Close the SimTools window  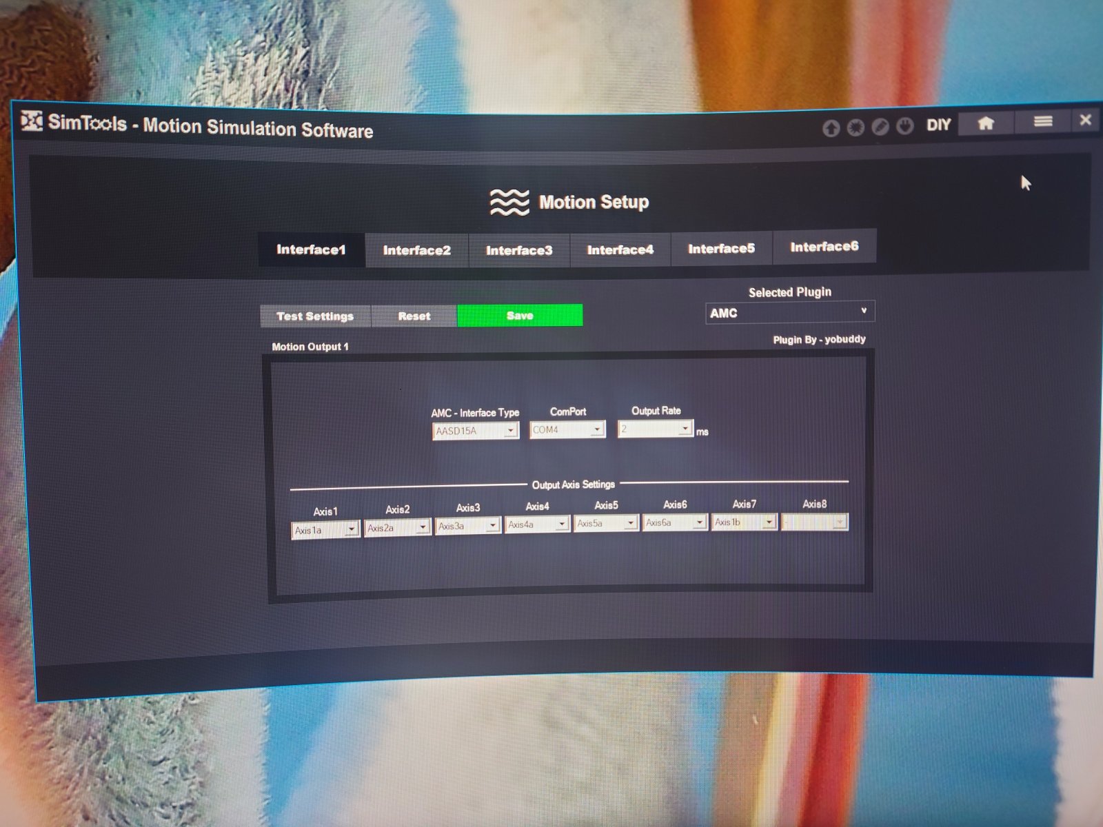[1086, 120]
